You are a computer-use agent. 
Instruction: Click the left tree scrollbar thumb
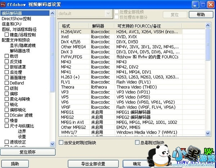[52, 54]
